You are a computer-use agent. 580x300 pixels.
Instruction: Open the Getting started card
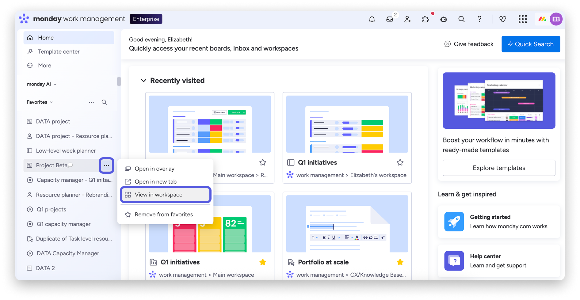click(x=499, y=222)
